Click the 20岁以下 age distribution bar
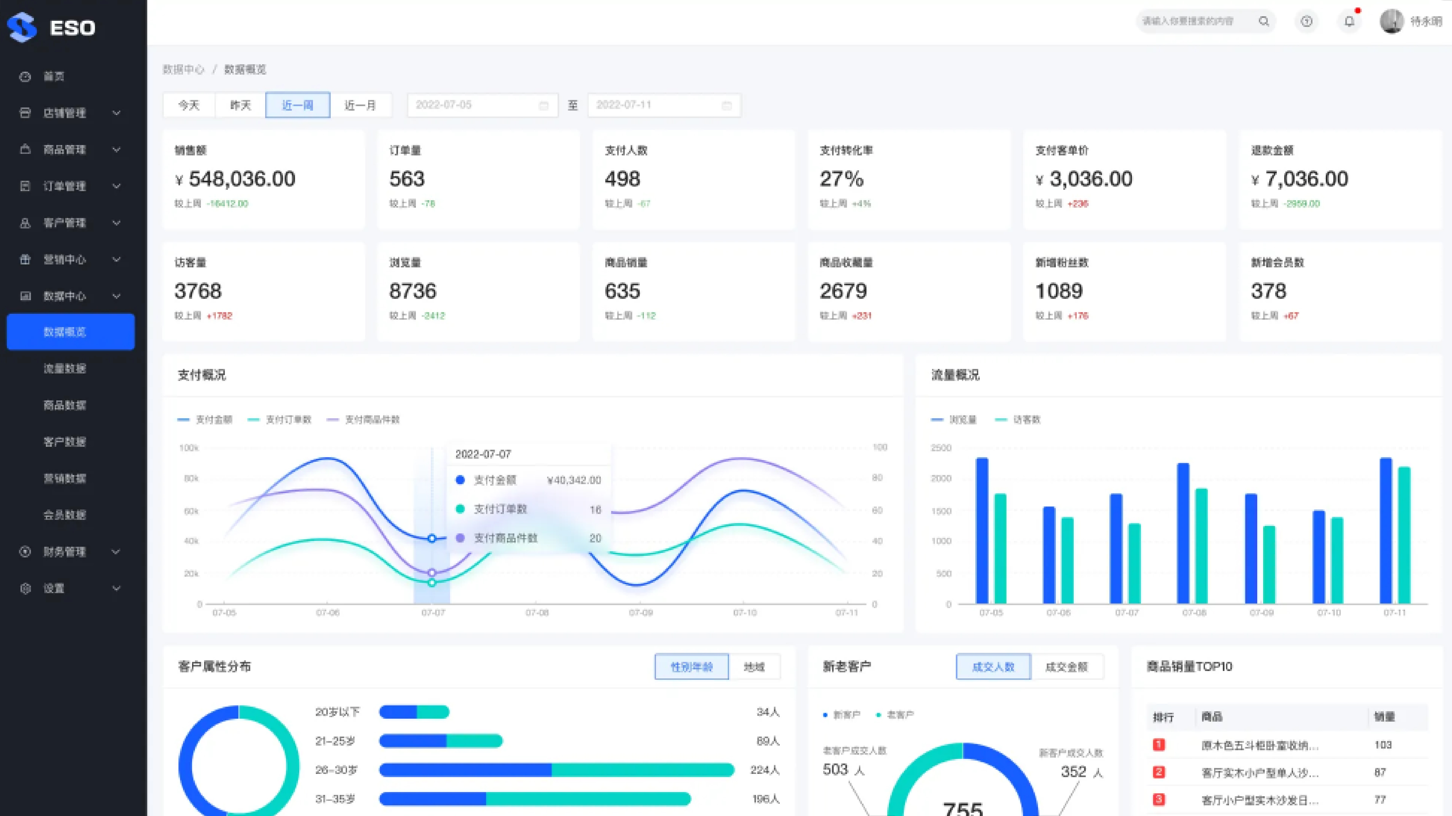The width and height of the screenshot is (1452, 816). [x=414, y=712]
